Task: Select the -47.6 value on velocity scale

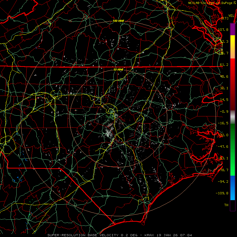Action: point(223,146)
